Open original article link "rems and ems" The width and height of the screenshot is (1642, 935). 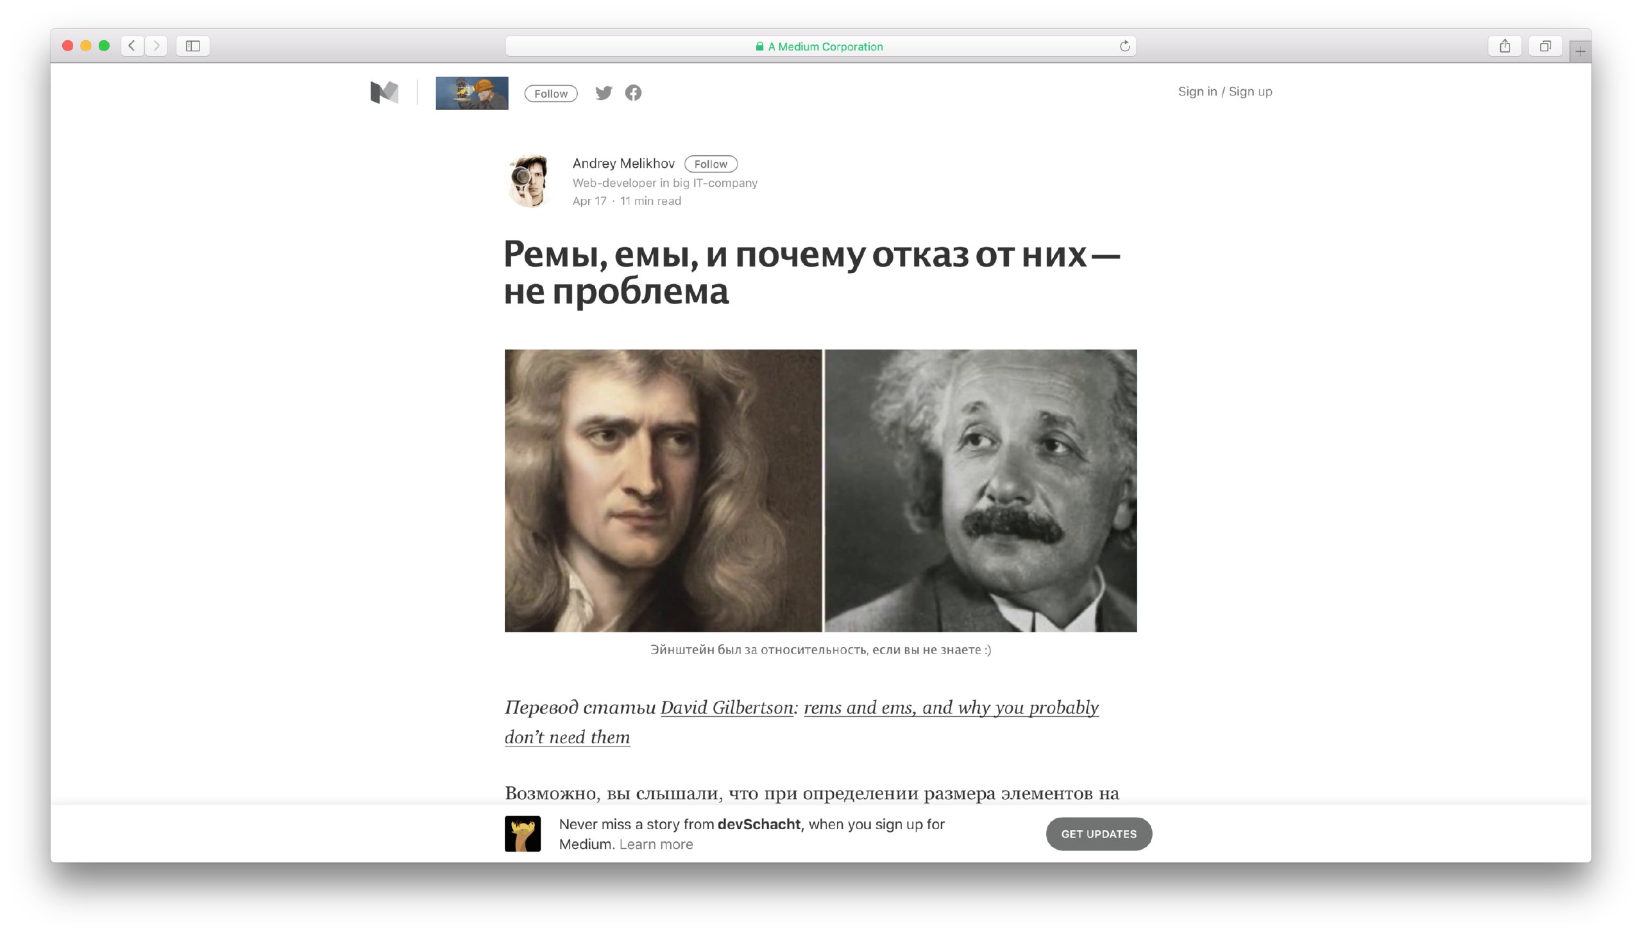pos(801,723)
